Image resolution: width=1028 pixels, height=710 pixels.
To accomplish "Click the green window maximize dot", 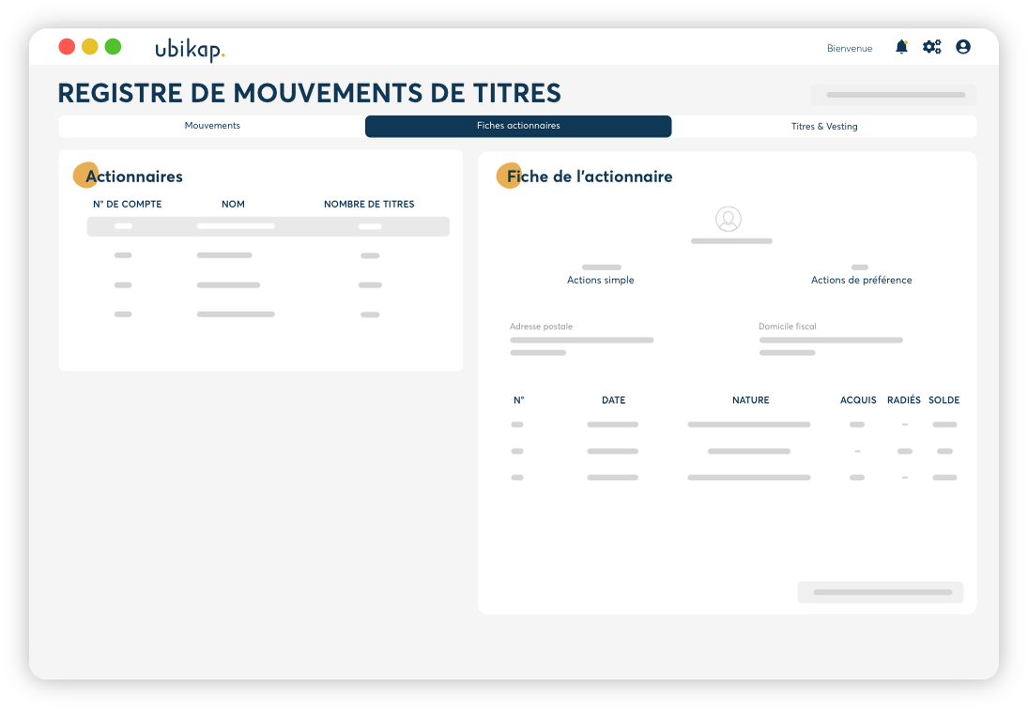I will pyautogui.click(x=113, y=46).
